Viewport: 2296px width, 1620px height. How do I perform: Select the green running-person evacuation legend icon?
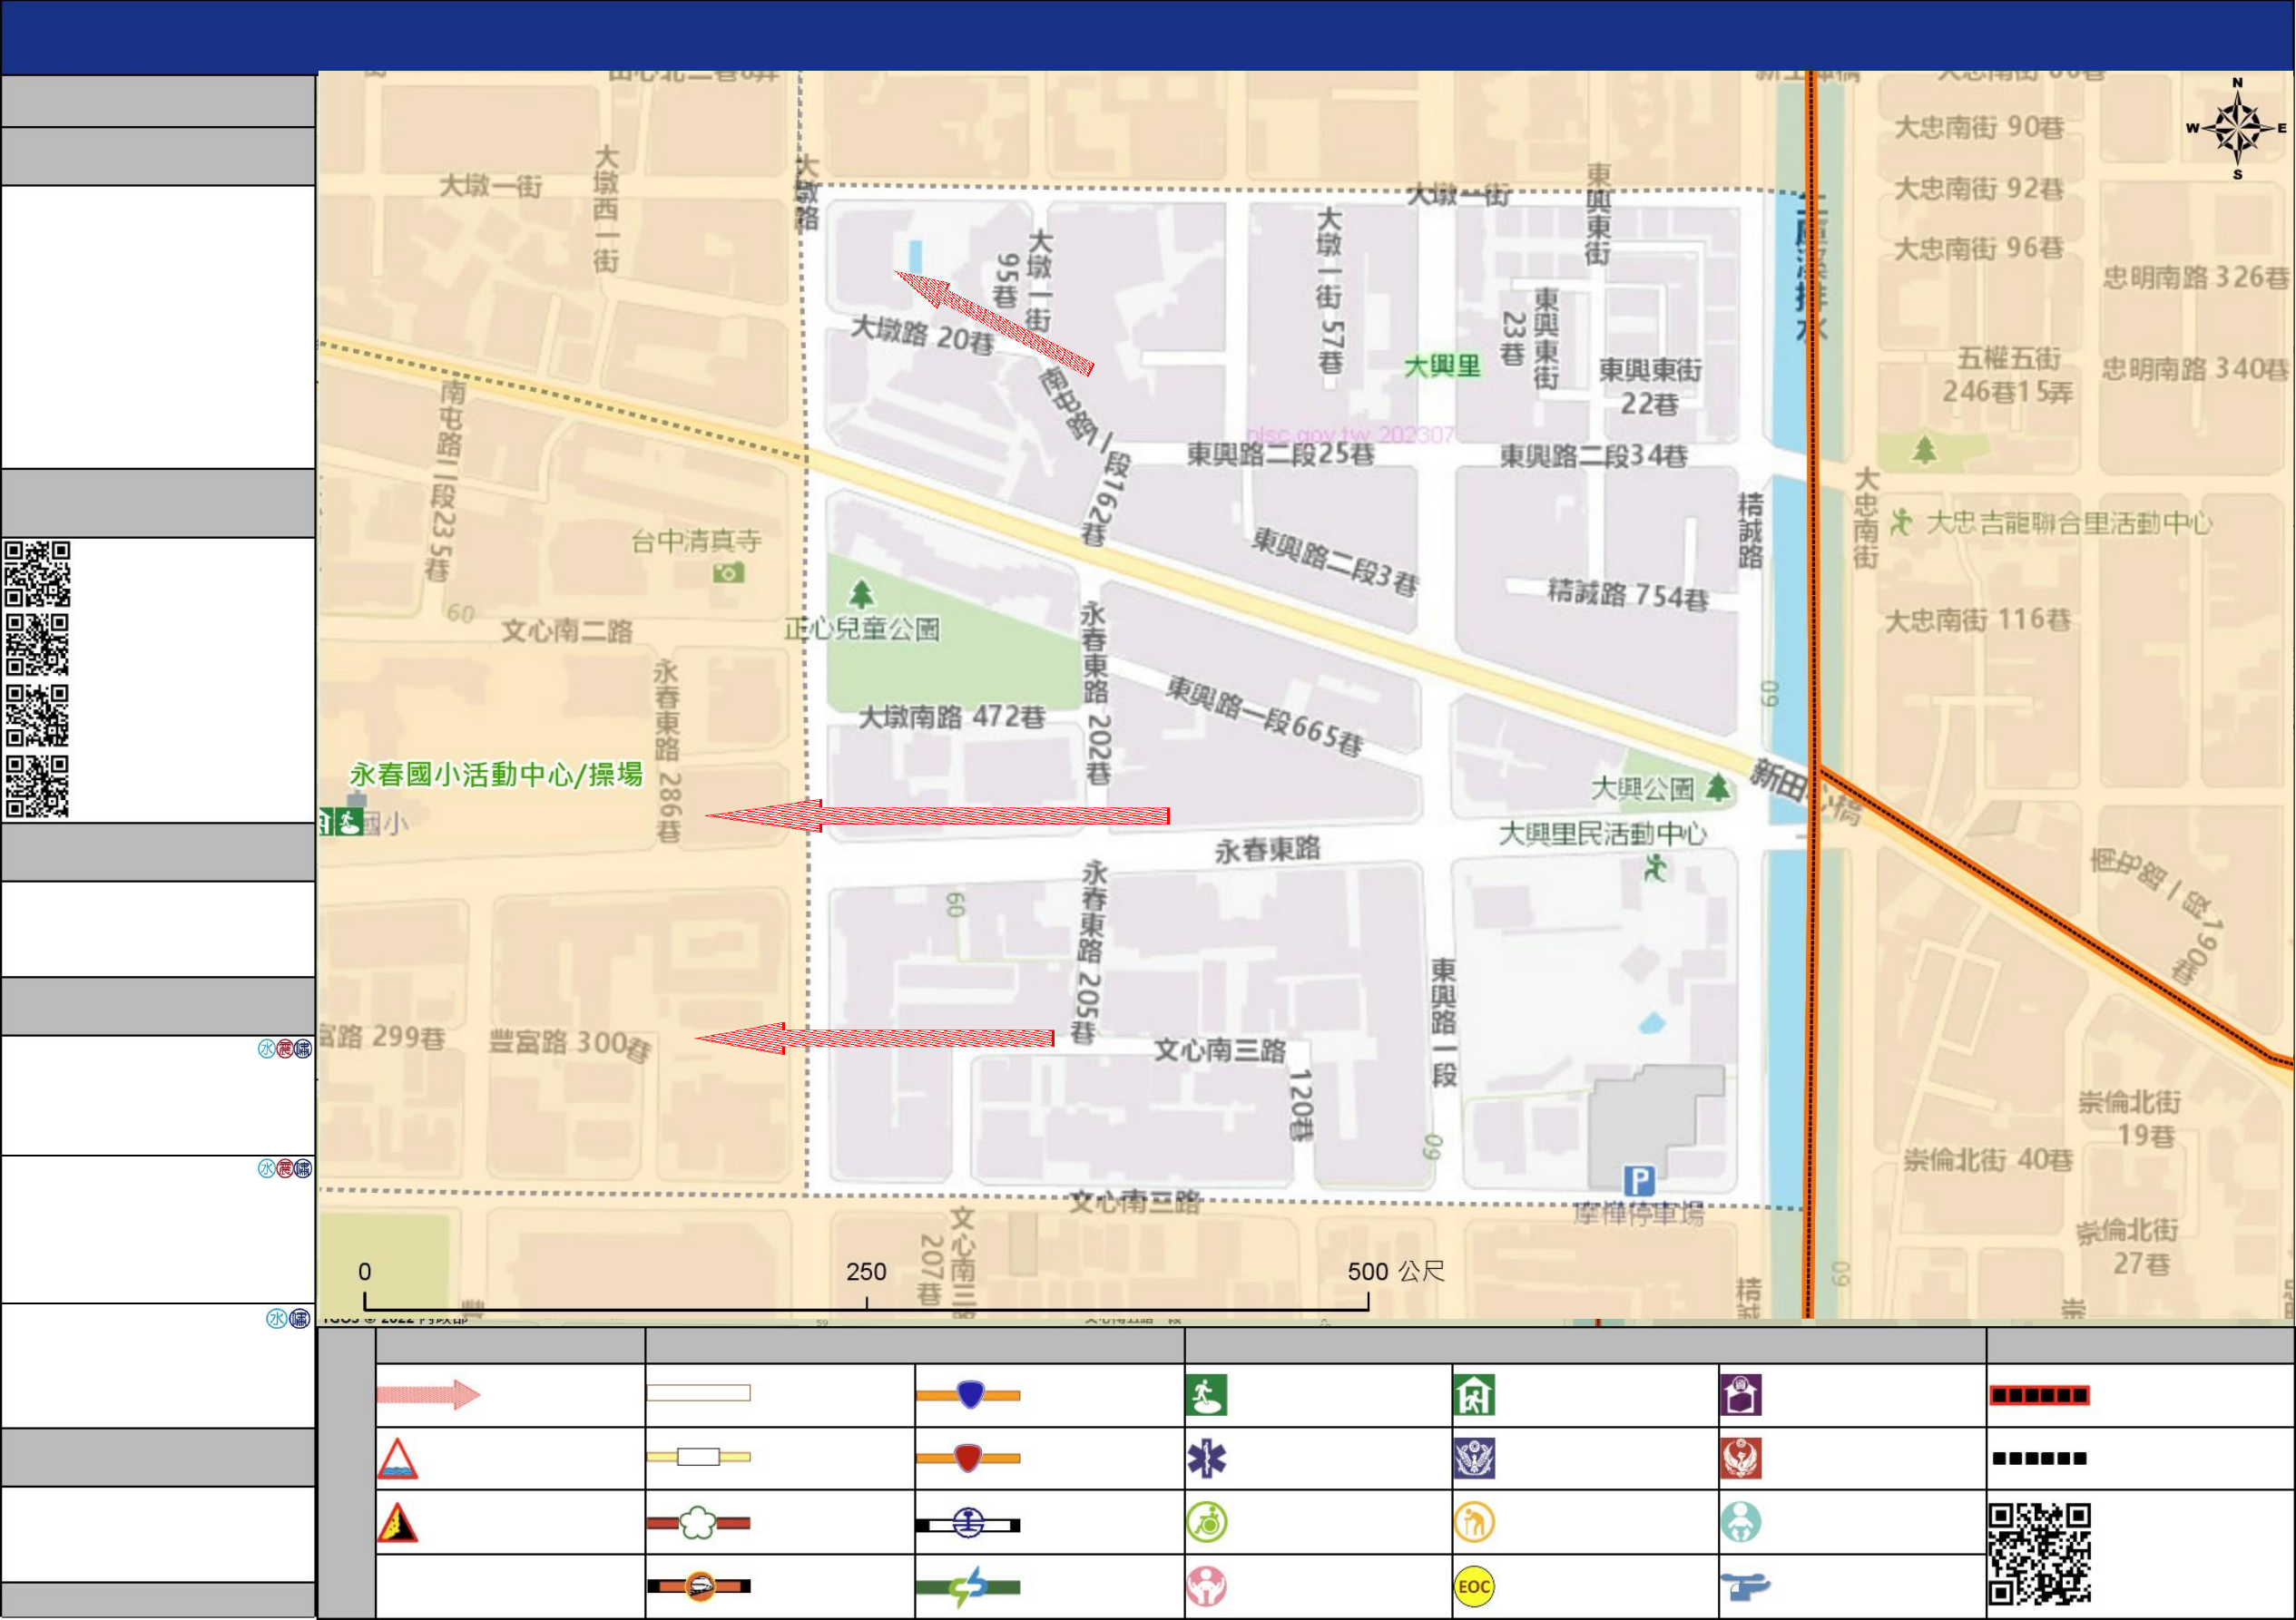pos(1206,1396)
